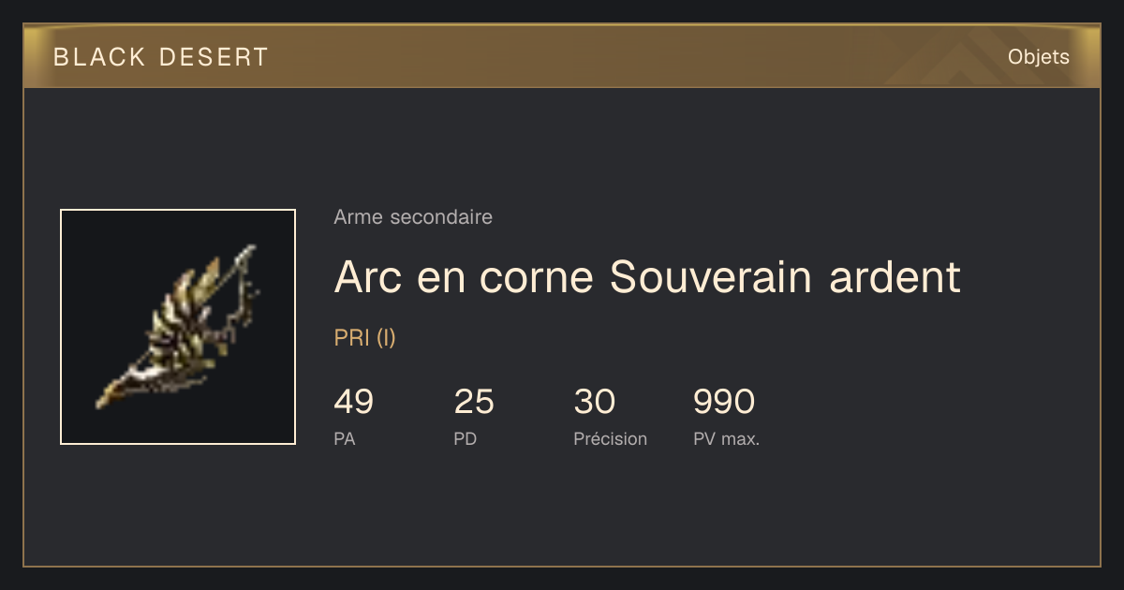1124x590 pixels.
Task: Click the 25 PD stat value
Action: coord(474,402)
